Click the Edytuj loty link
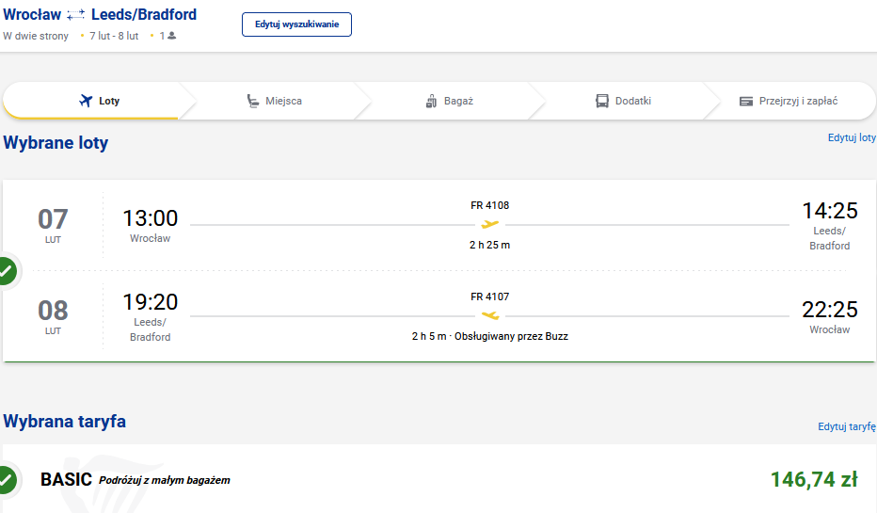Screen dimensions: 877x513 click(852, 137)
